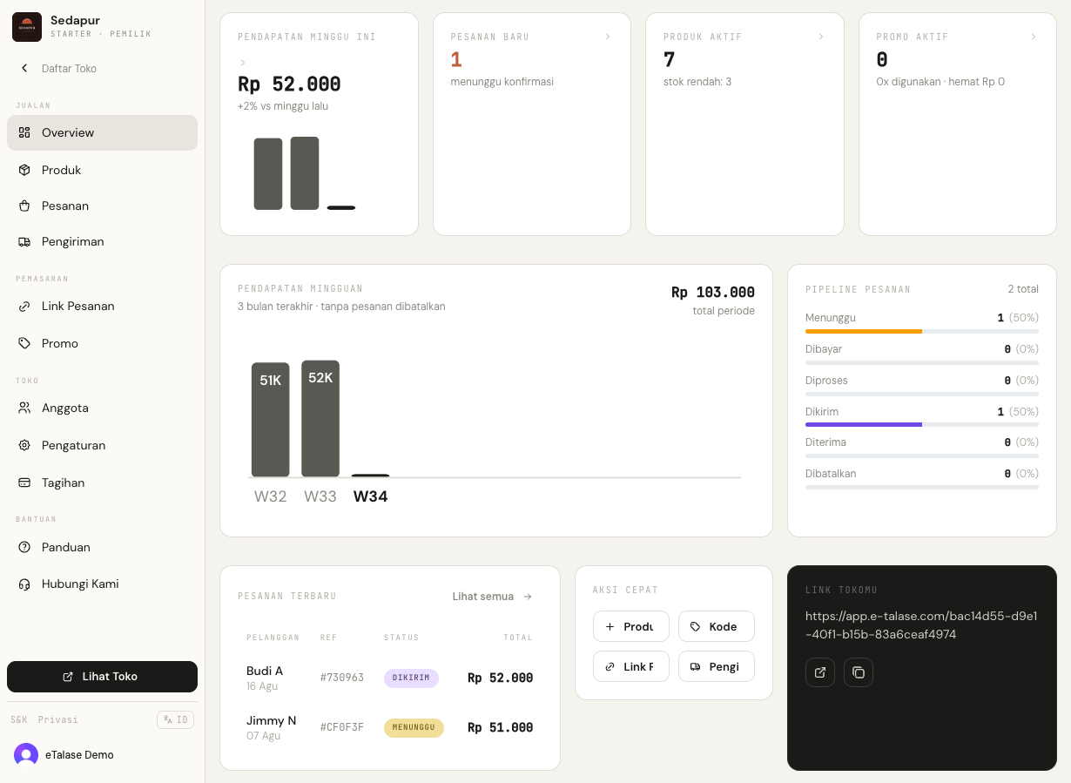
Task: Click the Produk box icon
Action: pyautogui.click(x=24, y=170)
